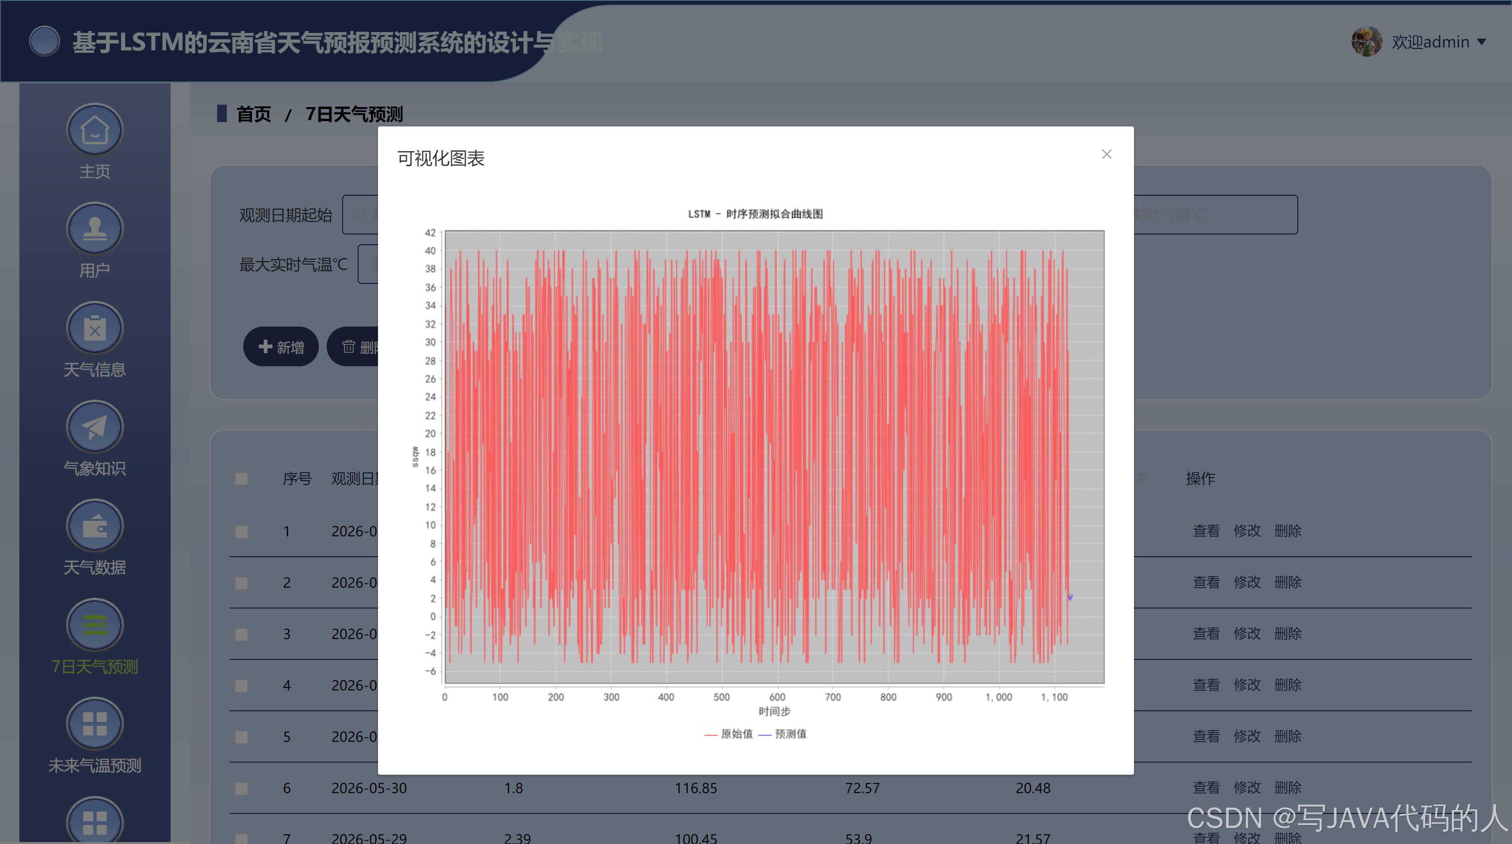Click the 天气信息 sidebar label
The width and height of the screenshot is (1512, 844).
click(x=94, y=370)
